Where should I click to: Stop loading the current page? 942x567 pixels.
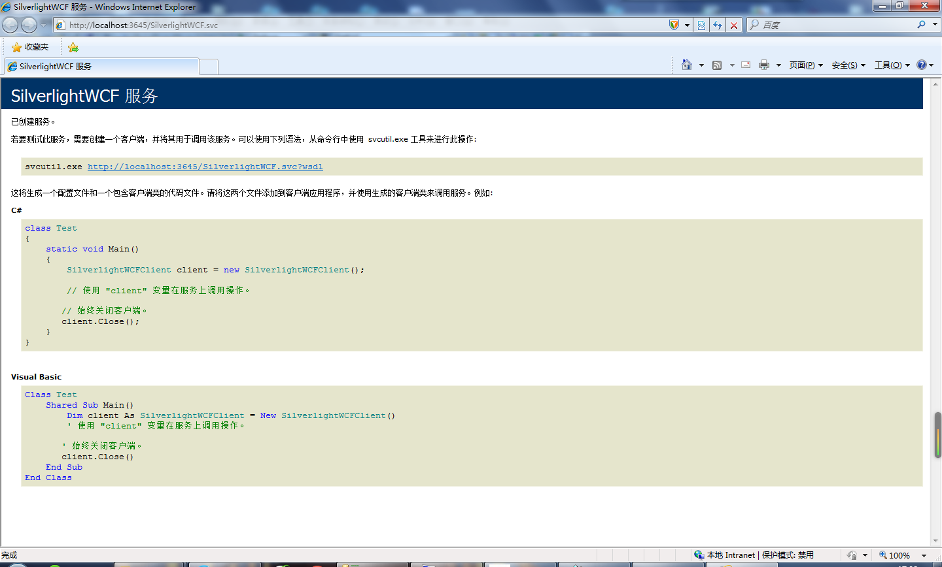[x=733, y=25]
